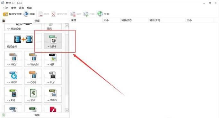Viewport: 219px width, 118px height.
Task: Choose the -> MKV conversion icon
Action: 13,59
